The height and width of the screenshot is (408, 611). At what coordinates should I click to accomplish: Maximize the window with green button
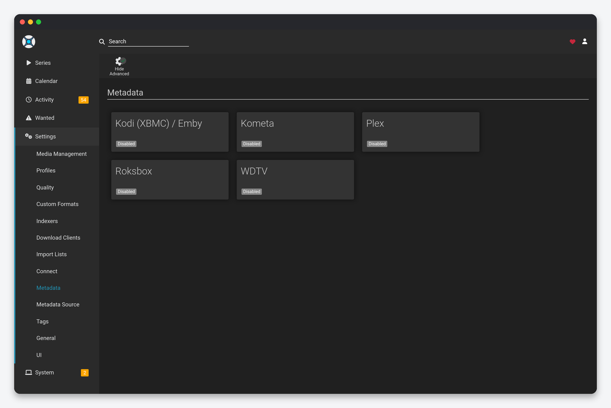[39, 22]
